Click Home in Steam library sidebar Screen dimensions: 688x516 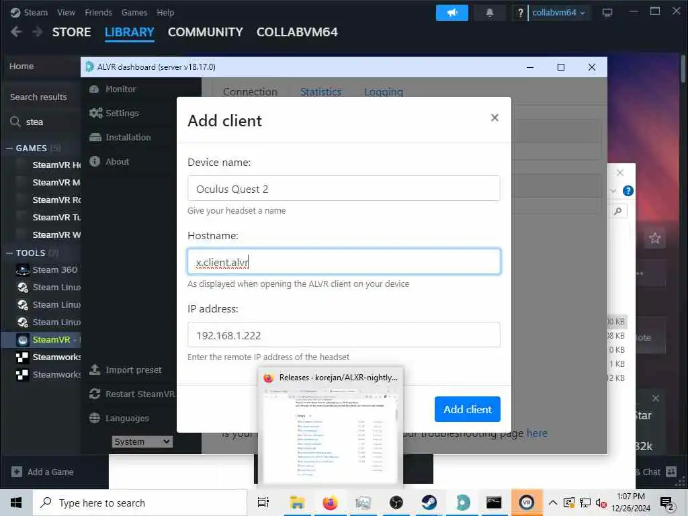tap(21, 67)
